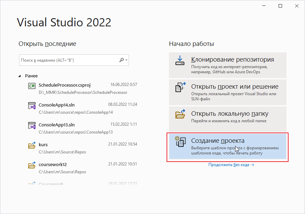
Task: Open the recent ConsoleApp14.sln solution
Action: click(x=57, y=104)
